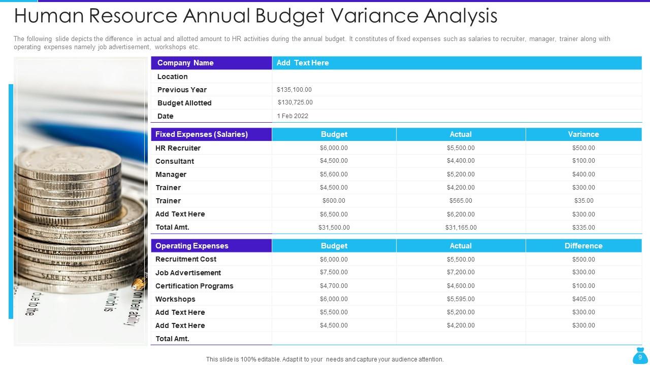The height and width of the screenshot is (365, 650).
Task: Click the Consultant actual amount $4,400.00
Action: click(x=461, y=161)
